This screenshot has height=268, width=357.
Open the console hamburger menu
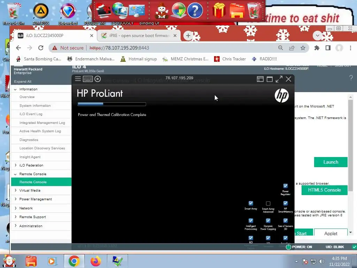tap(78, 79)
